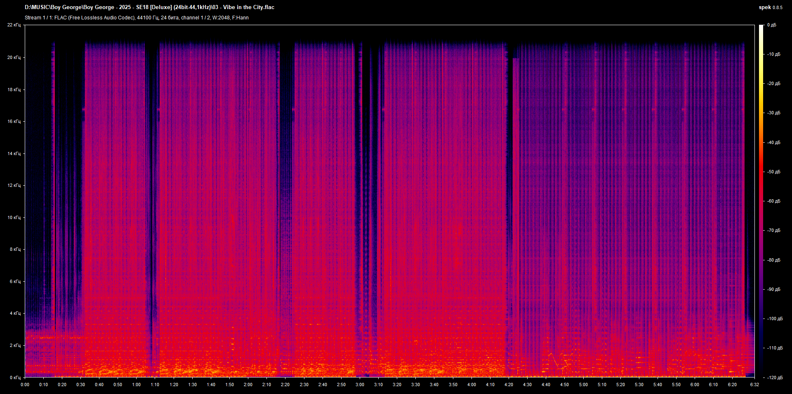Pick the 2:30 time axis label
This screenshot has width=792, height=394.
(x=304, y=385)
